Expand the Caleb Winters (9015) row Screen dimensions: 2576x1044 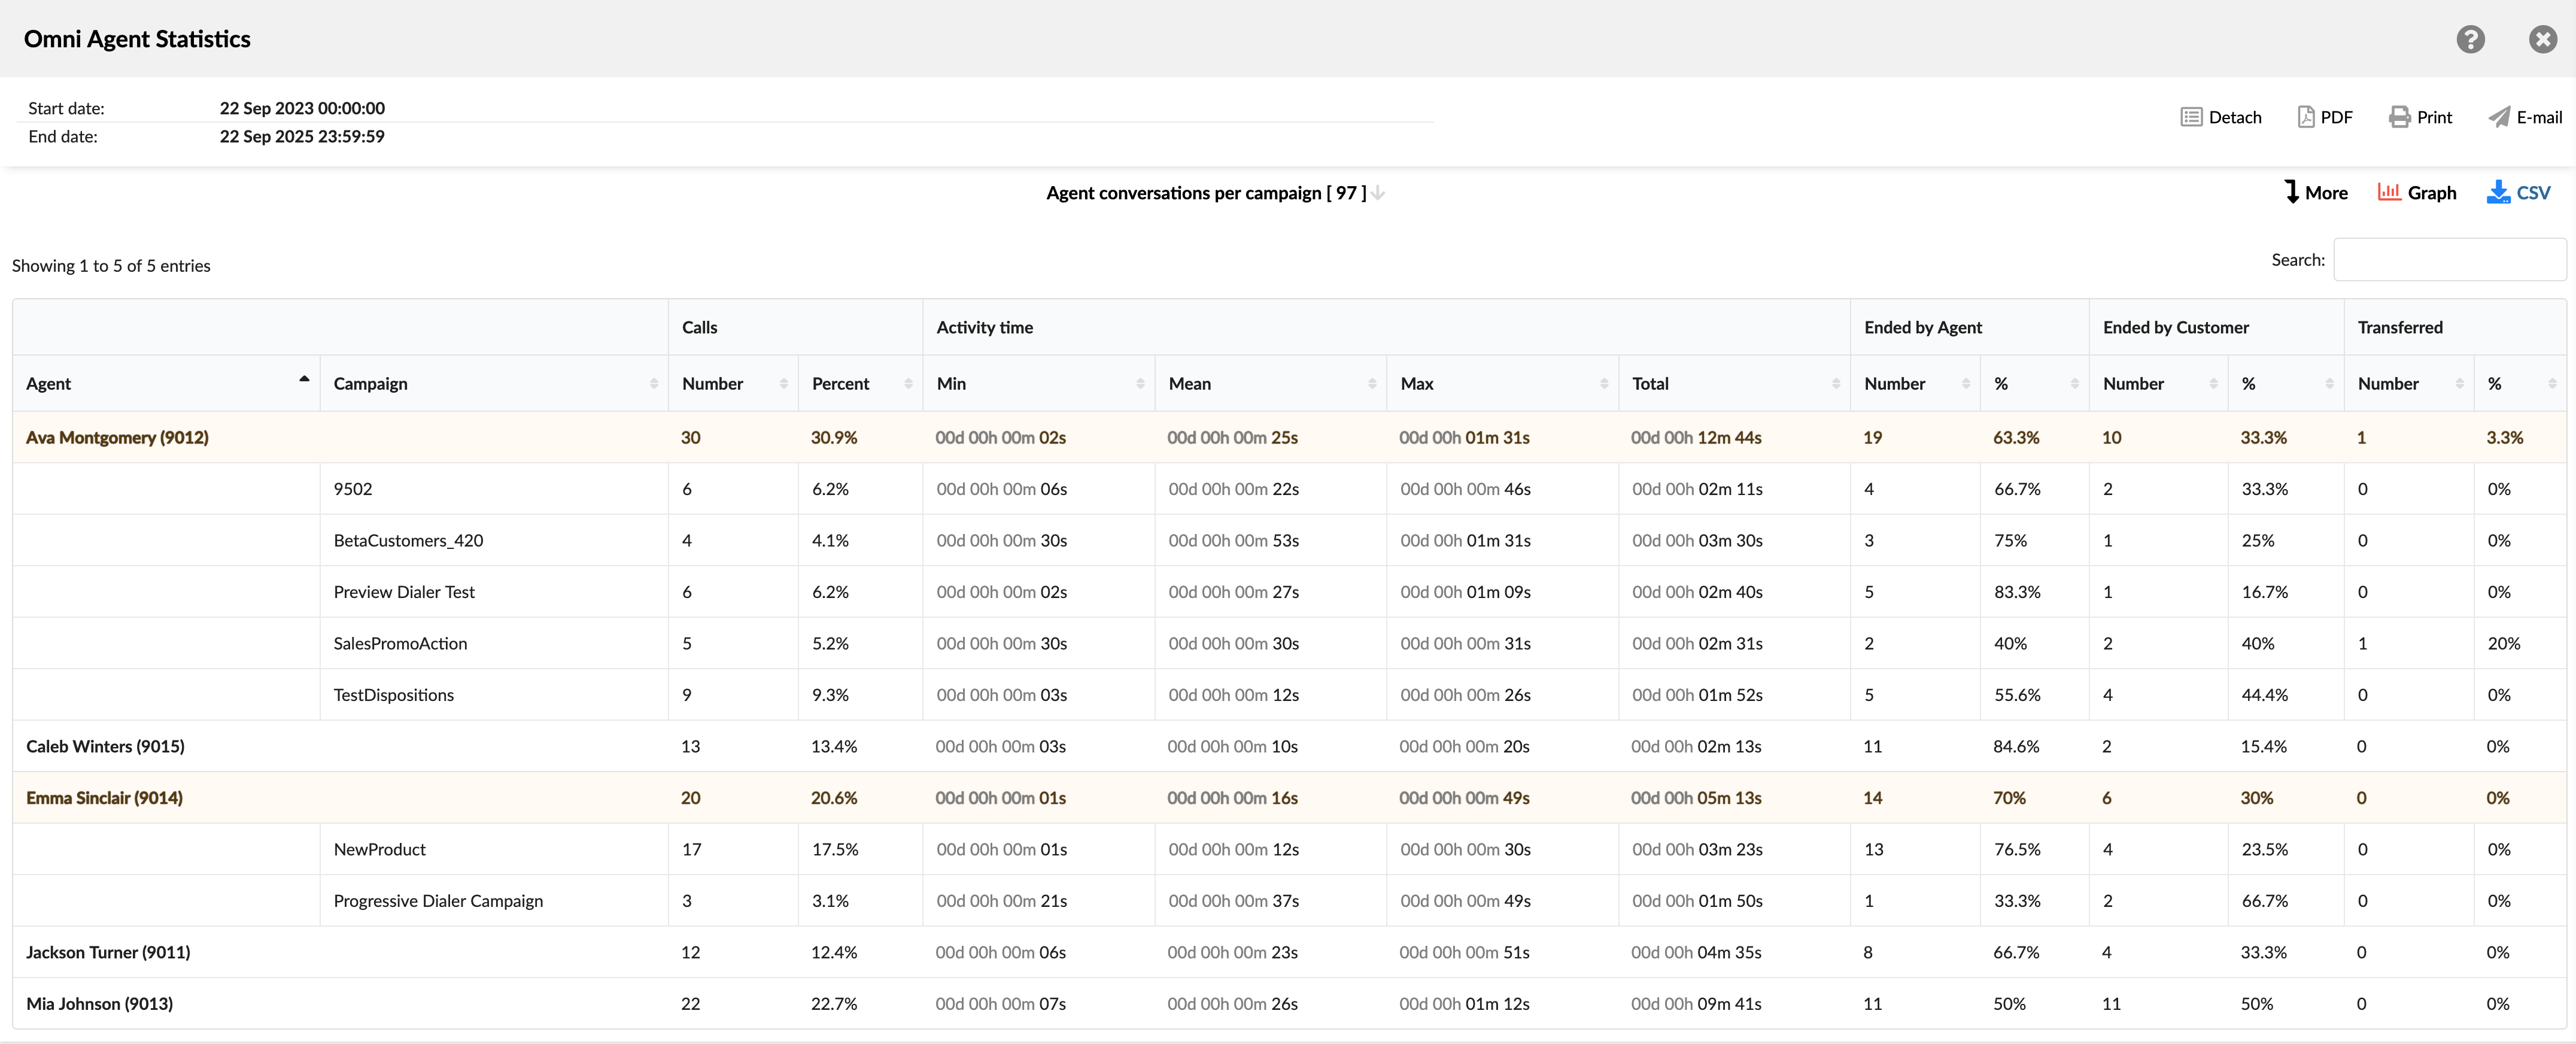pyautogui.click(x=105, y=747)
